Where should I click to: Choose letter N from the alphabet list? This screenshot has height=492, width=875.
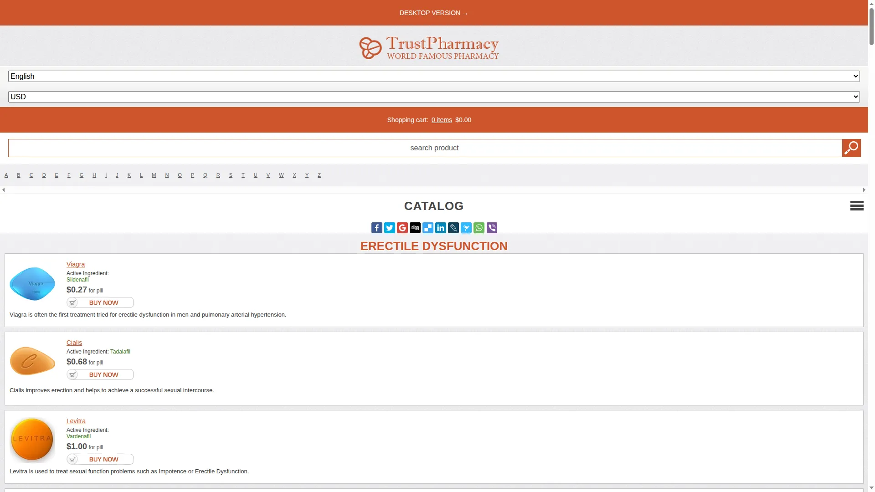[x=167, y=175]
